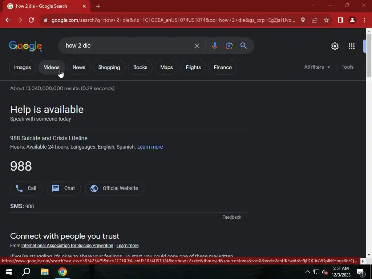
Task: Click the Tools button
Action: pyautogui.click(x=347, y=67)
